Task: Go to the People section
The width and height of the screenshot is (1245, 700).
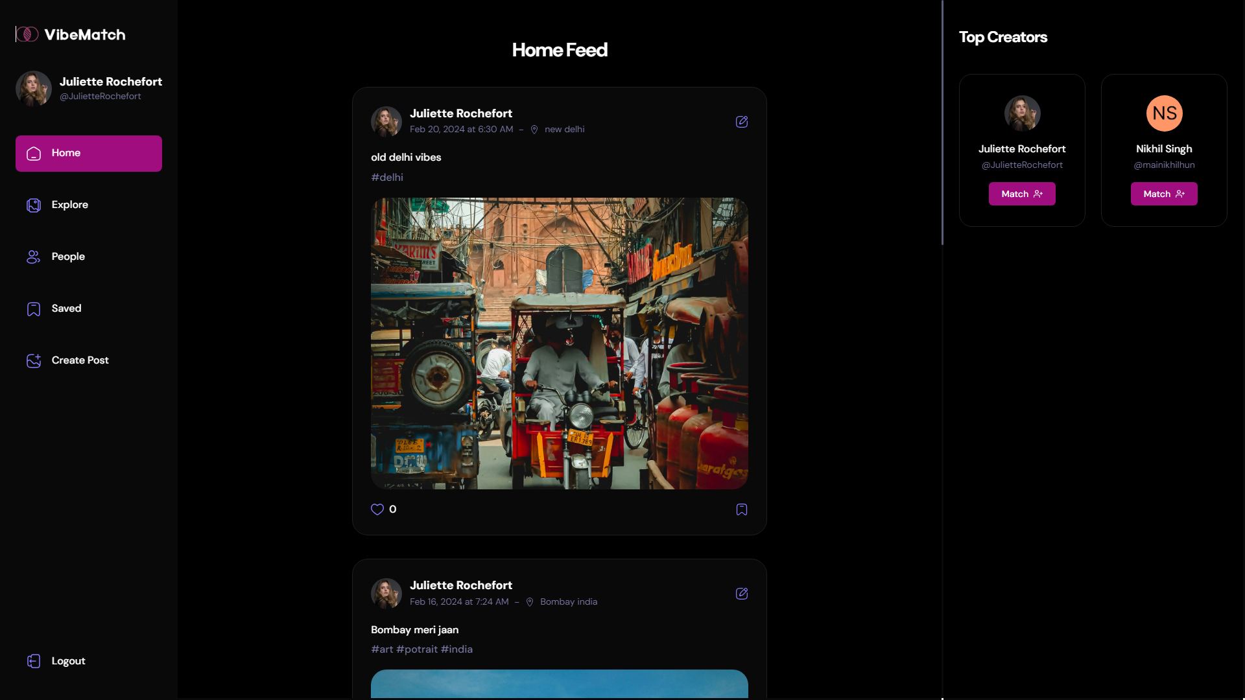Action: tap(68, 257)
